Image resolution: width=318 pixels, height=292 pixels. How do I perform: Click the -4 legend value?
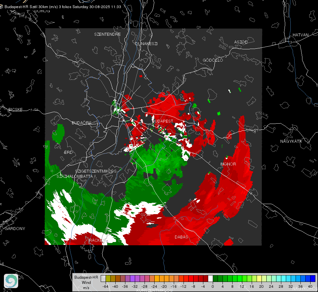tap(203, 286)
